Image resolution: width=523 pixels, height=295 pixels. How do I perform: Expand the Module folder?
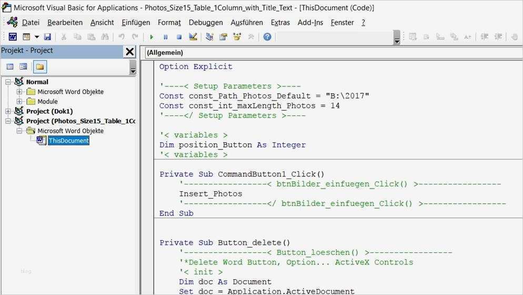click(19, 101)
